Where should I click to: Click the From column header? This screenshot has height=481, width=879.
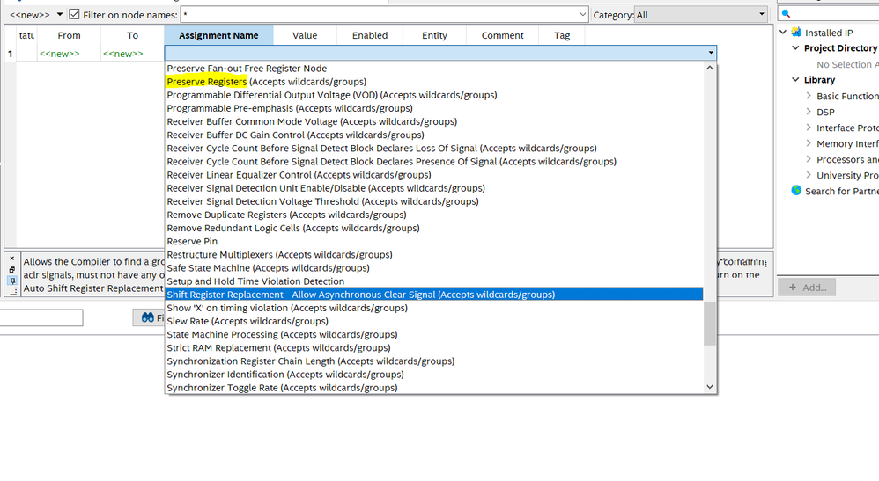tap(69, 35)
